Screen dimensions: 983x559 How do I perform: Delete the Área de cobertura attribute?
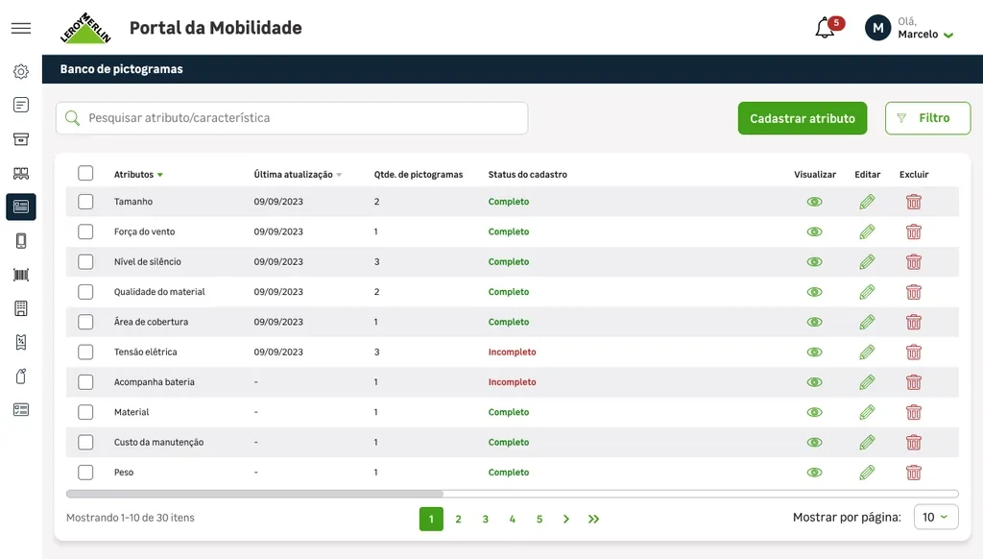914,322
